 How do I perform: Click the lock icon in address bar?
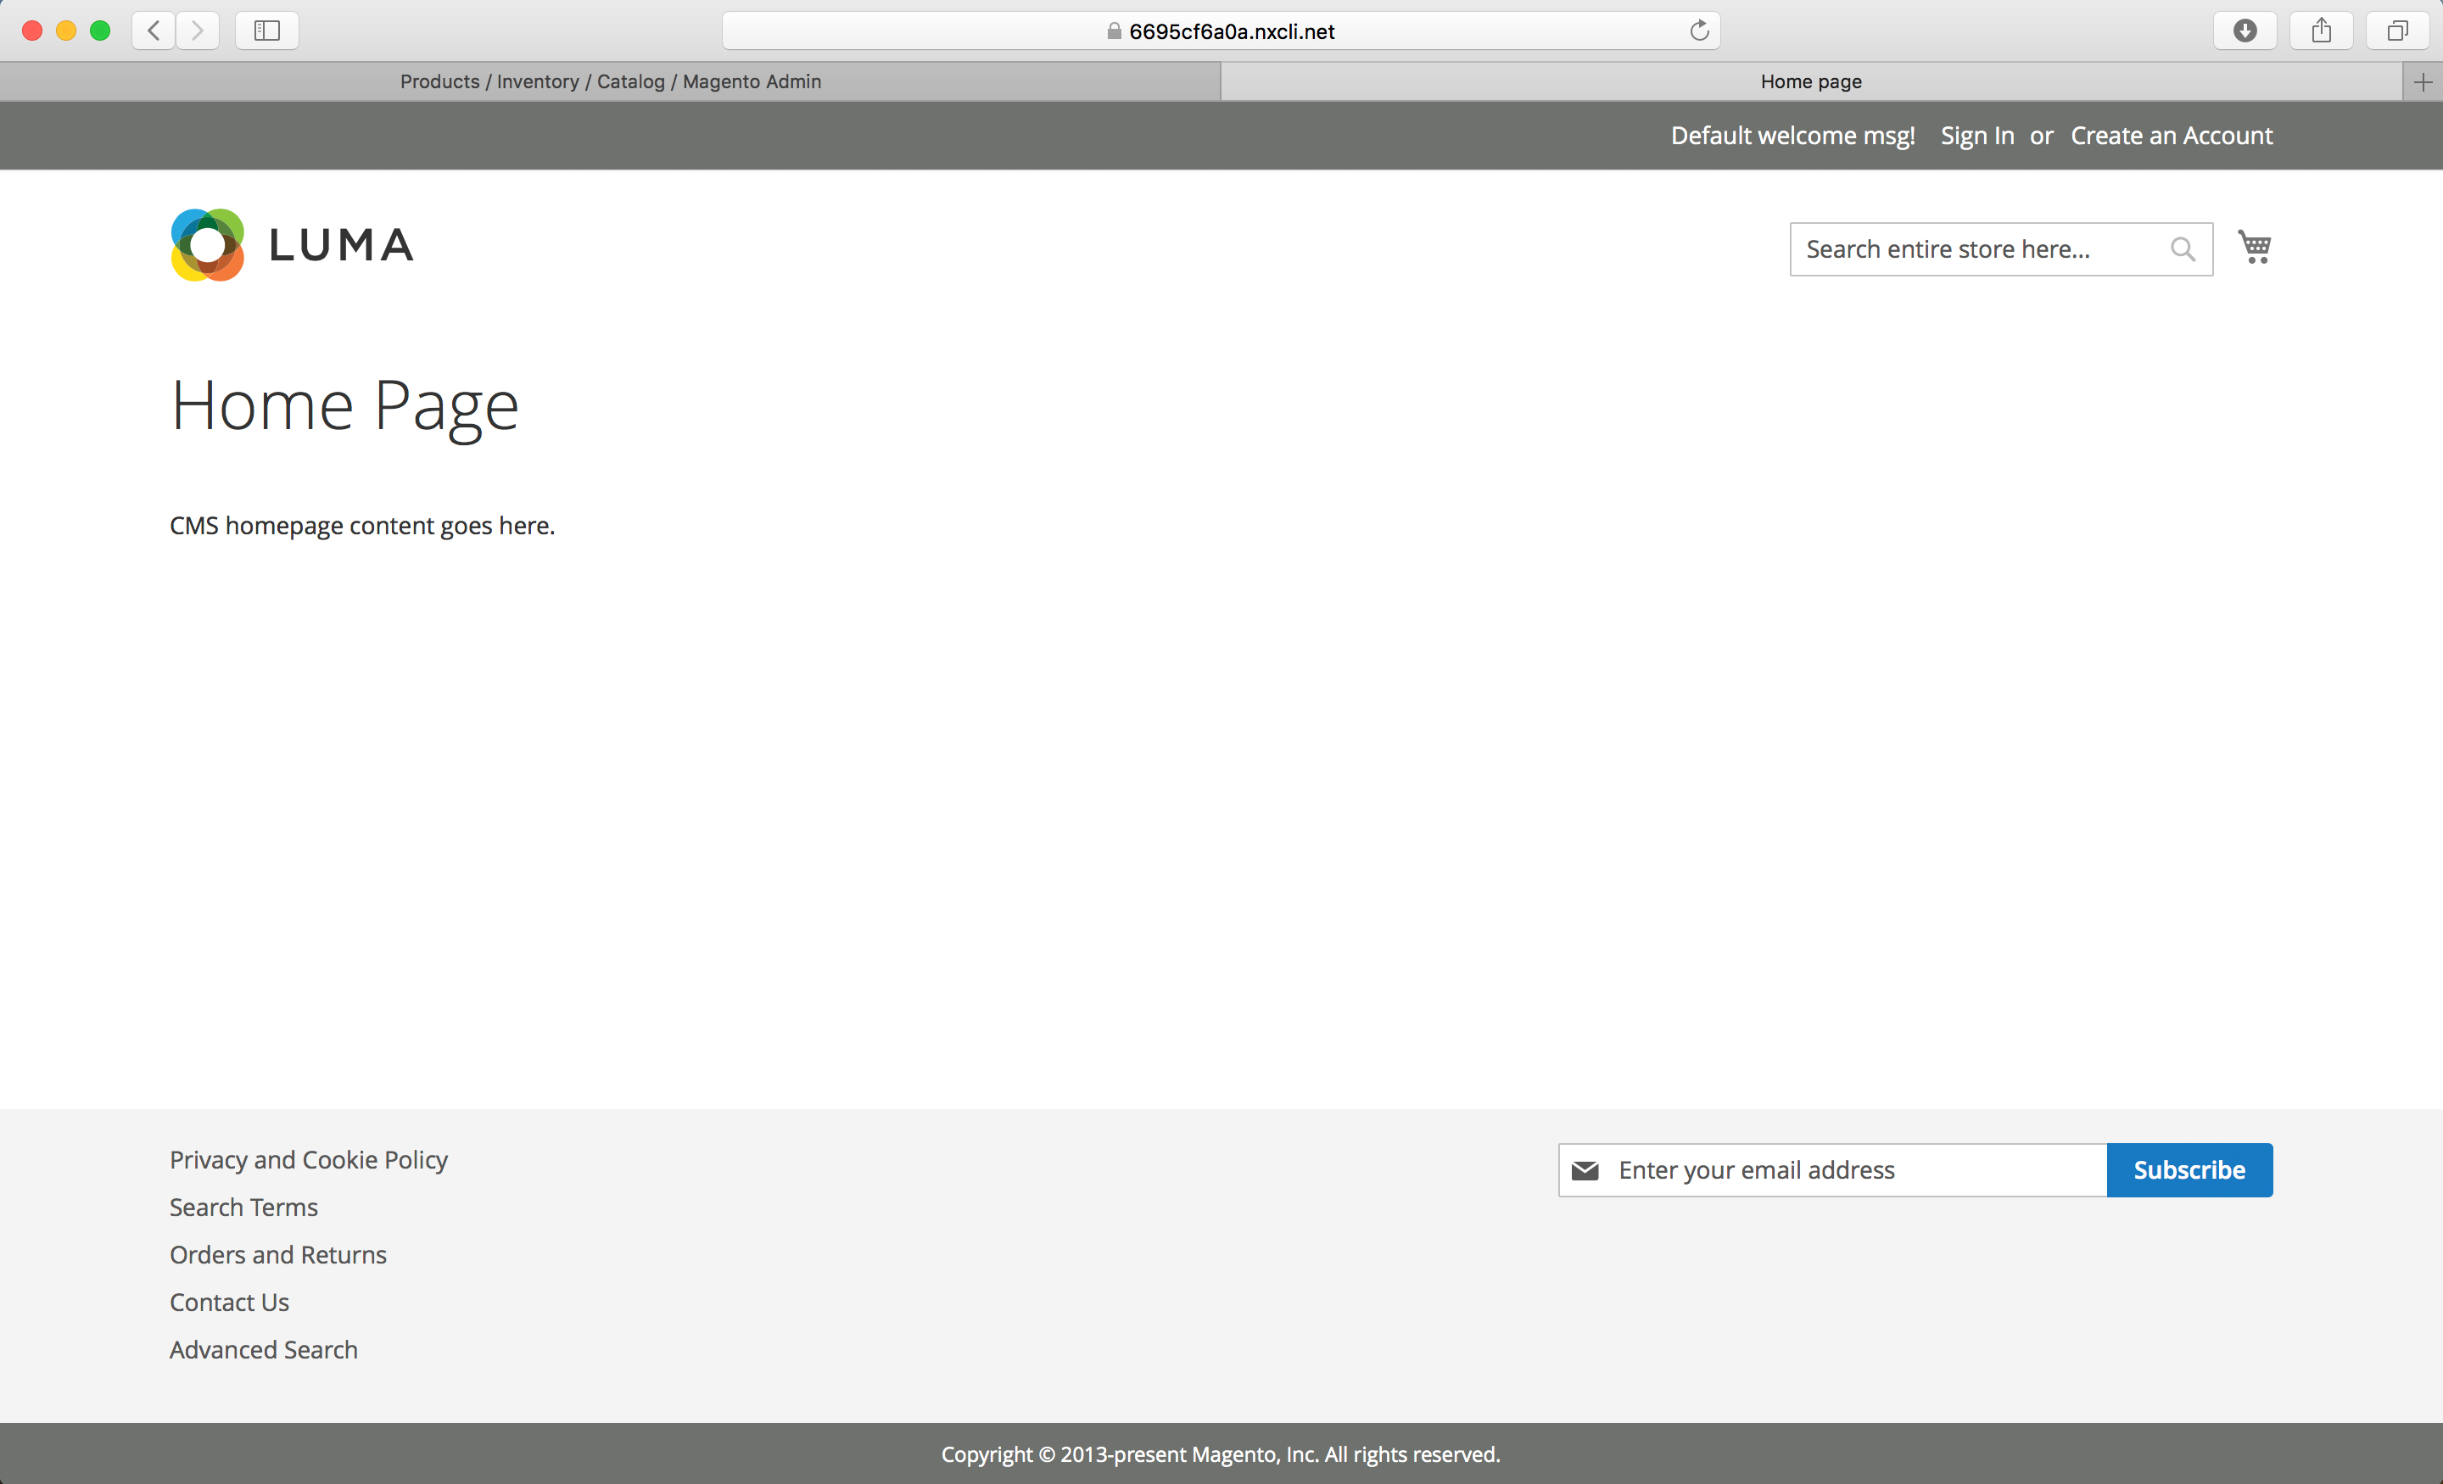[x=1115, y=31]
